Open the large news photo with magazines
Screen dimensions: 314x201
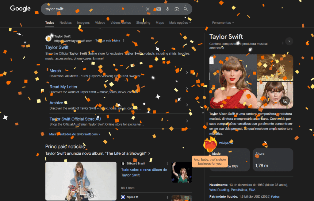tap(81, 181)
